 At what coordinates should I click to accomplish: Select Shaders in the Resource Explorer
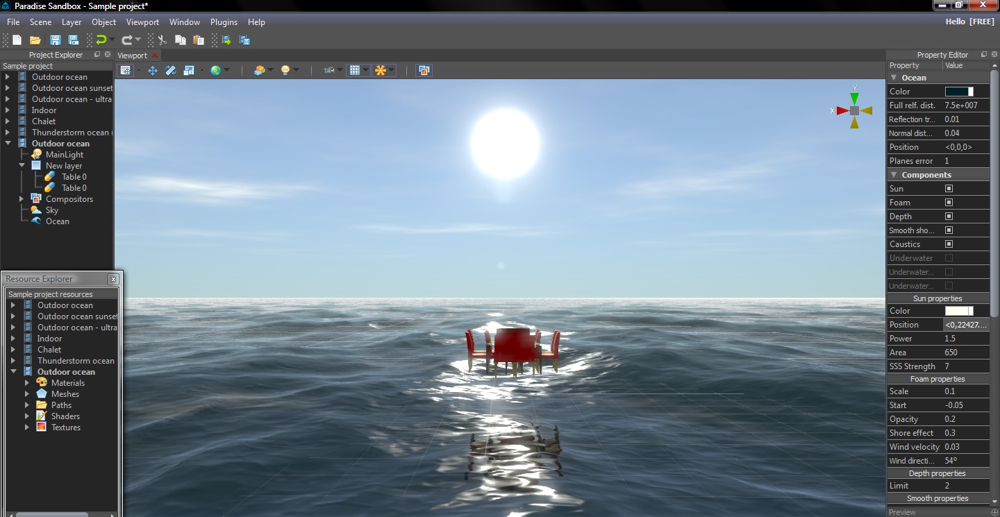point(65,416)
